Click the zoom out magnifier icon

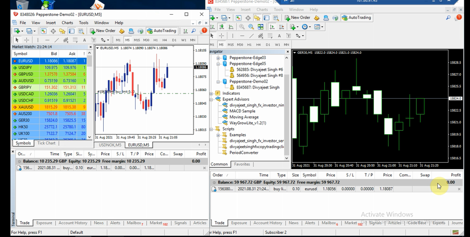pos(251,27)
